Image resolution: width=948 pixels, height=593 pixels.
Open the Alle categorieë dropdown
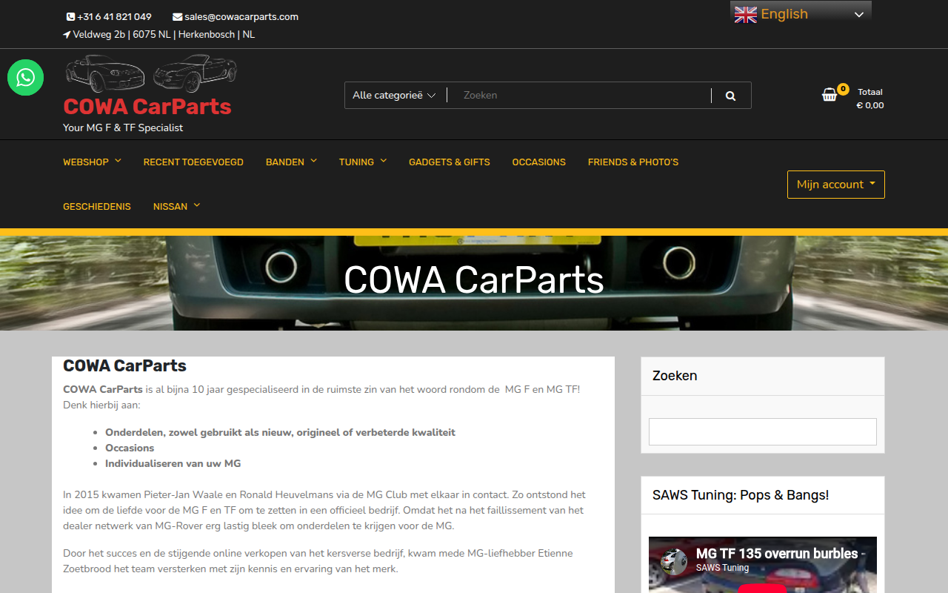coord(395,95)
